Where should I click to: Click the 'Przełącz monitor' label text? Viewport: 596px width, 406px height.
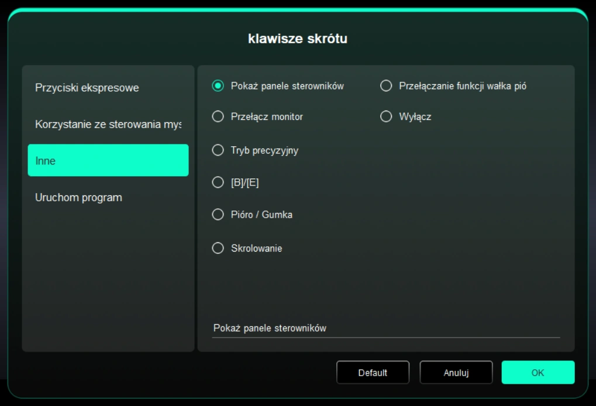tap(267, 117)
